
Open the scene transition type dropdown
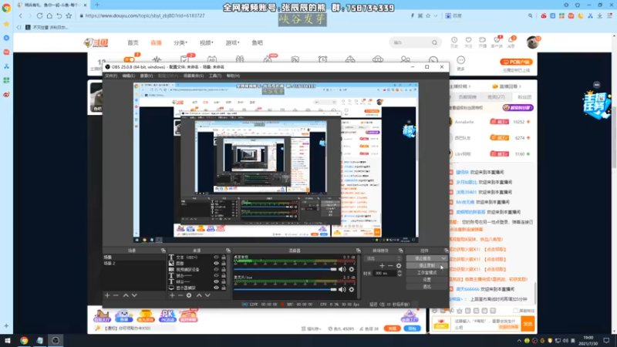click(383, 258)
